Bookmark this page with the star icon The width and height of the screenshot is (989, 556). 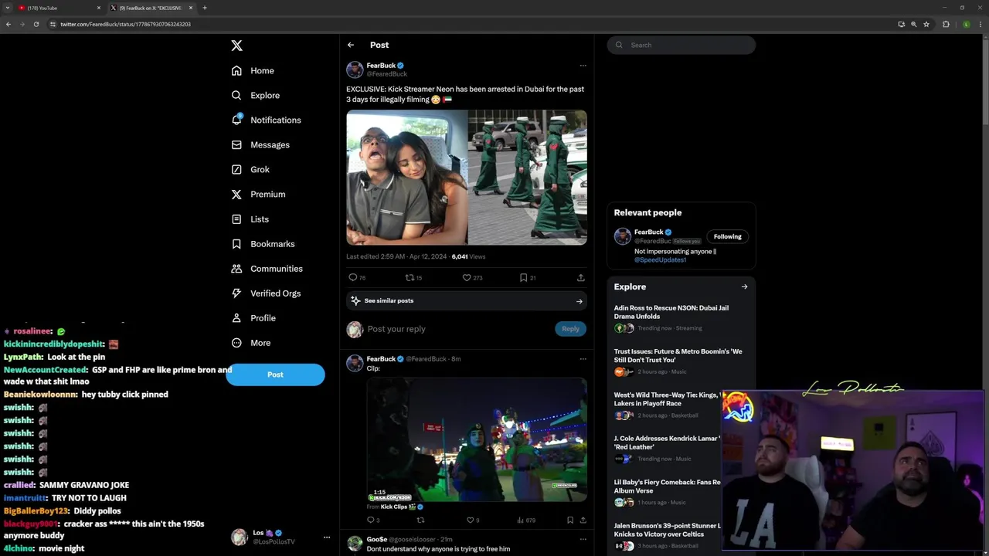tap(926, 24)
